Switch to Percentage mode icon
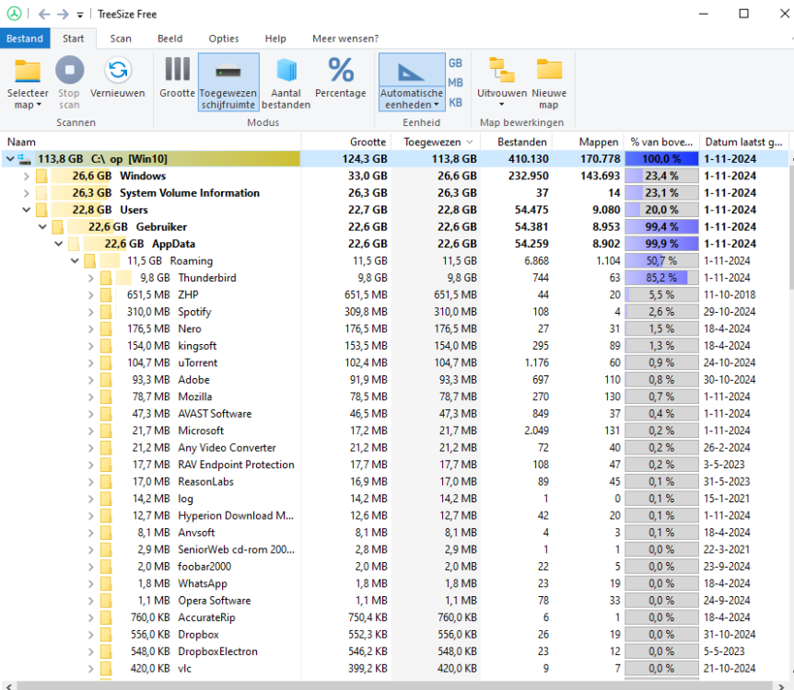This screenshot has height=690, width=794. click(340, 71)
